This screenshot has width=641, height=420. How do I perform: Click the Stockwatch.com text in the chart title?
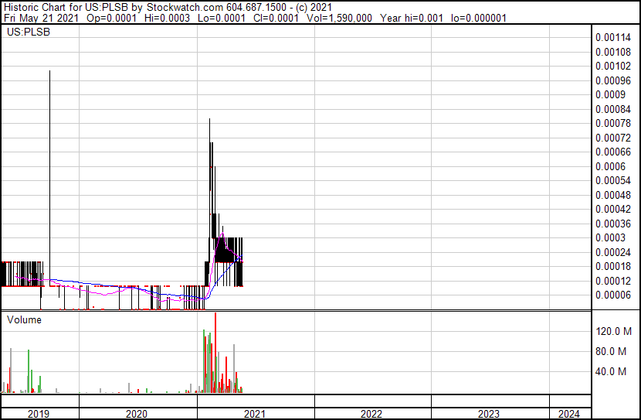pos(191,7)
